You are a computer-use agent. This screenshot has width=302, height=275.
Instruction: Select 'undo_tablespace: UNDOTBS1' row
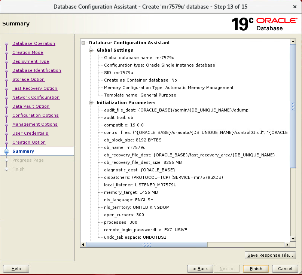point(135,238)
